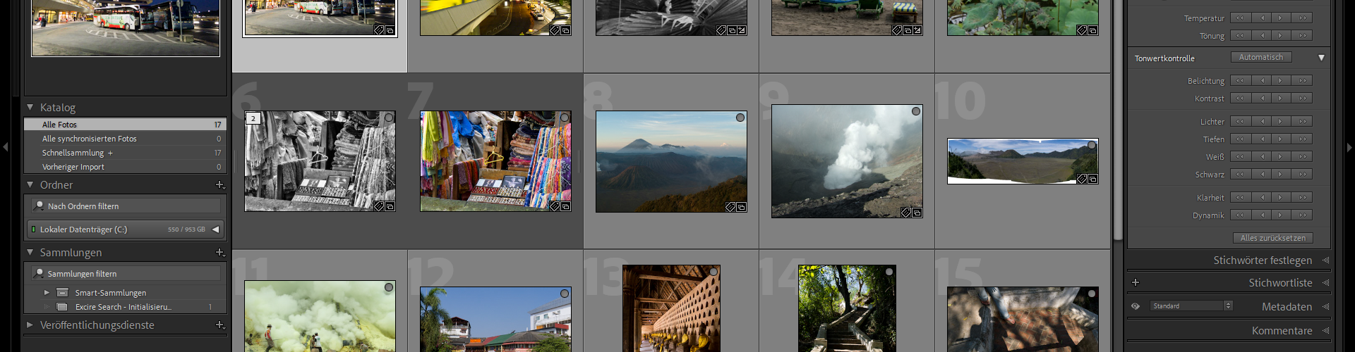Click keyword badge on smoking crater photo
The image size is (1355, 352).
(906, 213)
